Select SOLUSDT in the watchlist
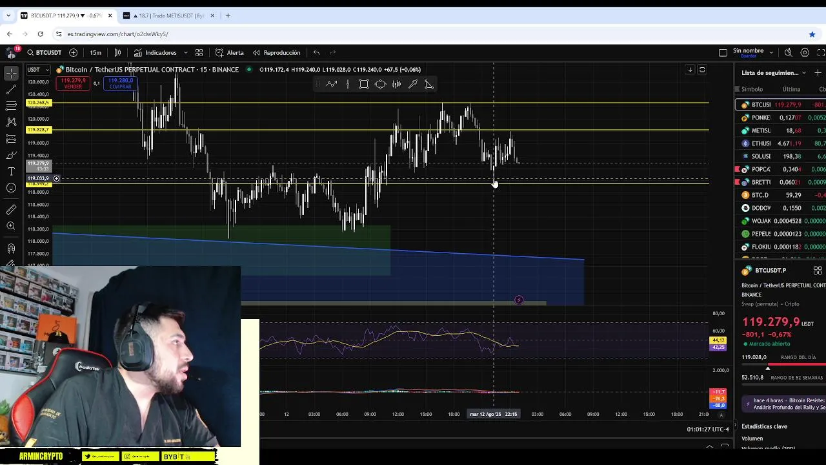The height and width of the screenshot is (465, 826). coord(781,156)
